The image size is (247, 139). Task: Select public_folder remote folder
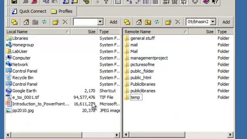(142, 71)
